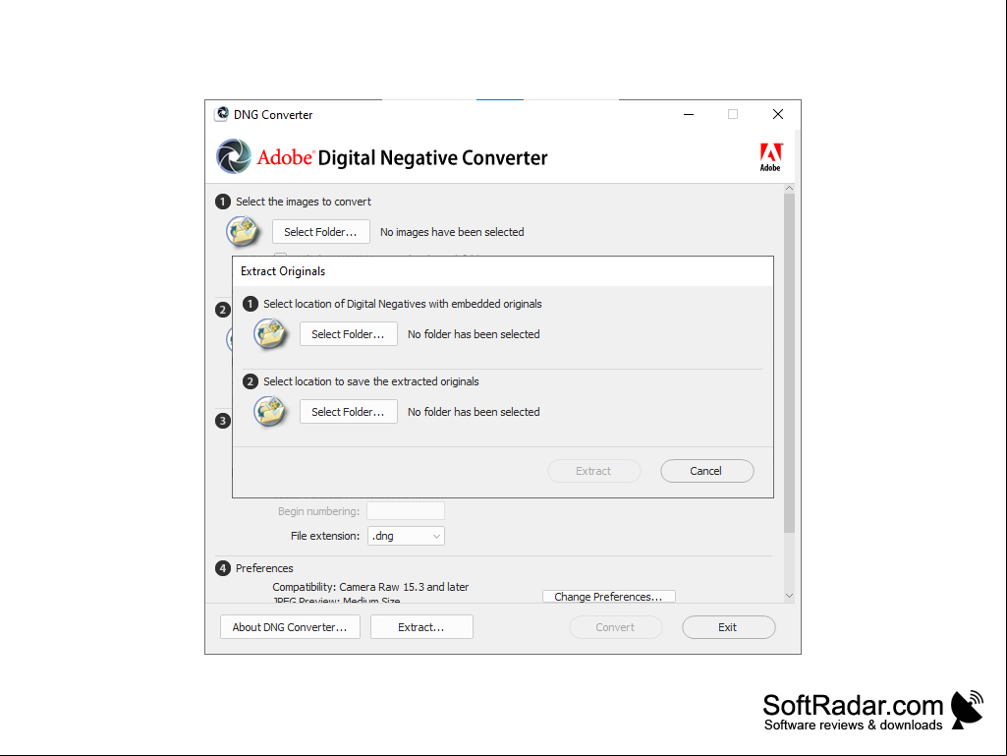Open the File extension .dng dropdown

(405, 536)
